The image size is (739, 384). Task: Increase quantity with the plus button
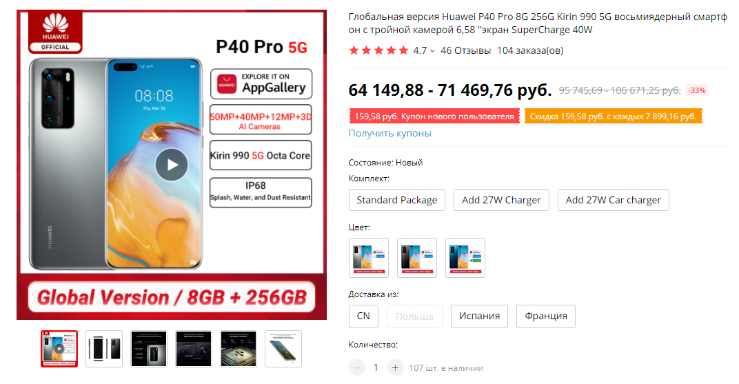pyautogui.click(x=396, y=367)
